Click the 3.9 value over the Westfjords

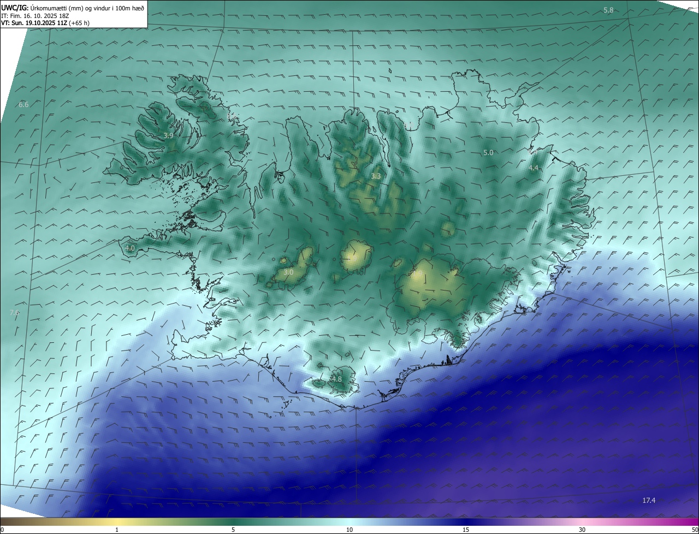click(169, 135)
